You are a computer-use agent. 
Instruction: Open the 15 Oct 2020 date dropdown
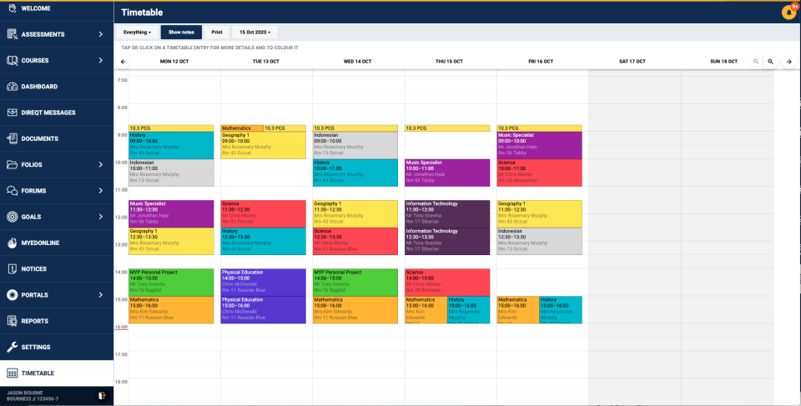[x=255, y=33]
